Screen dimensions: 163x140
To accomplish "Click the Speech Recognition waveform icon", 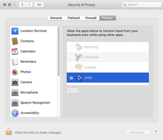I will [x=15, y=103].
